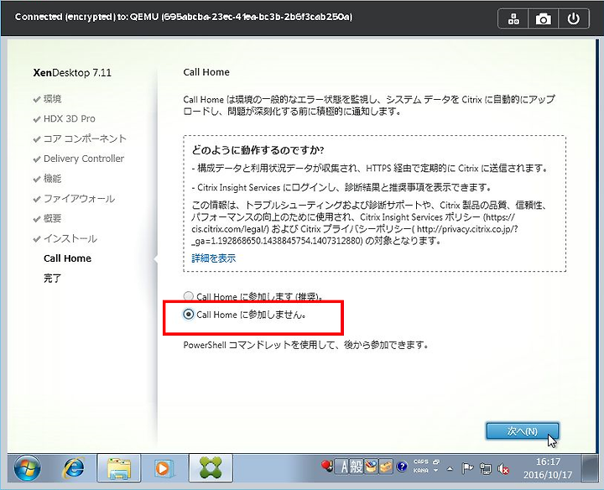This screenshot has width=604, height=490.
Task: Click the muted volume speaker icon
Action: coord(503,468)
